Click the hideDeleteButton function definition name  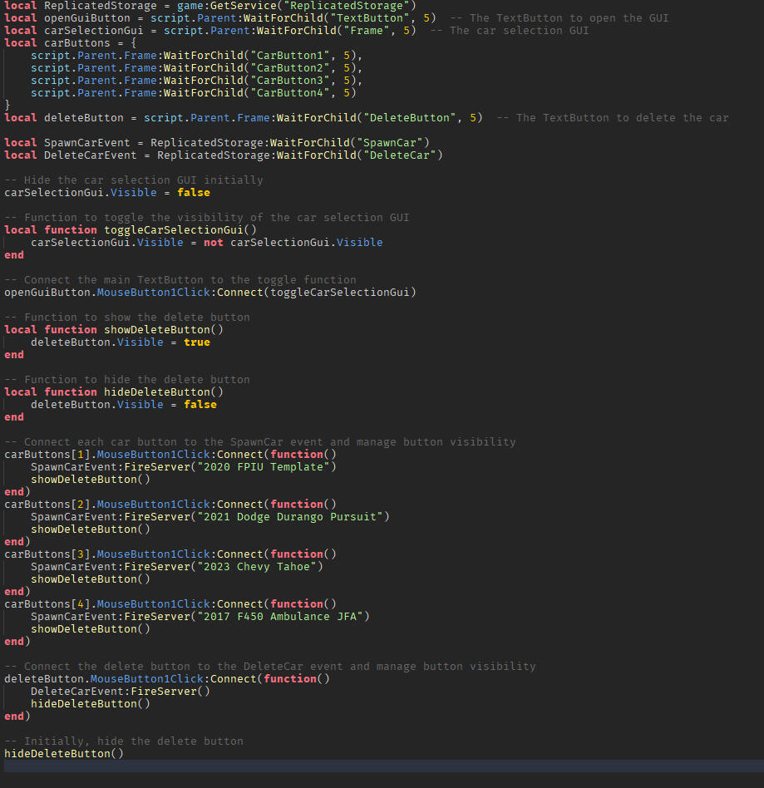click(157, 392)
